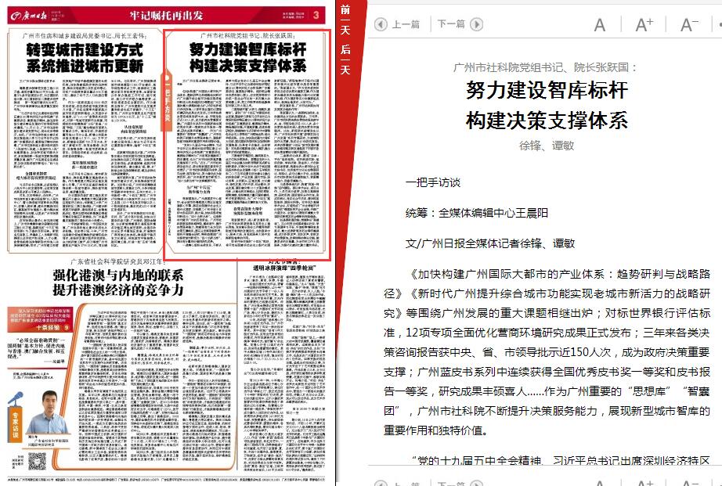Click the 十佳经验 9 badge

click(52, 328)
